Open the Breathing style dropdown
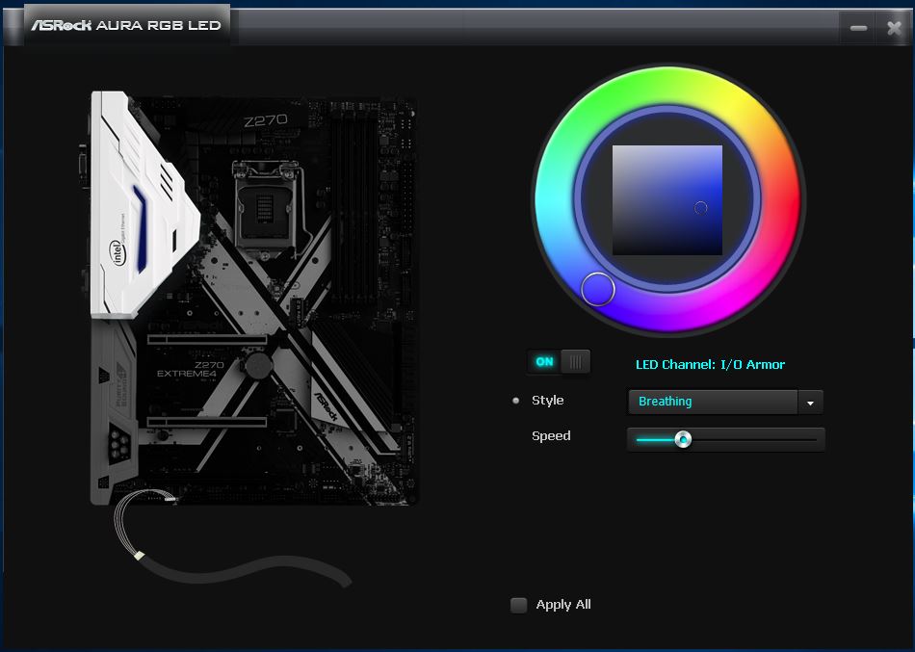 [x=725, y=402]
